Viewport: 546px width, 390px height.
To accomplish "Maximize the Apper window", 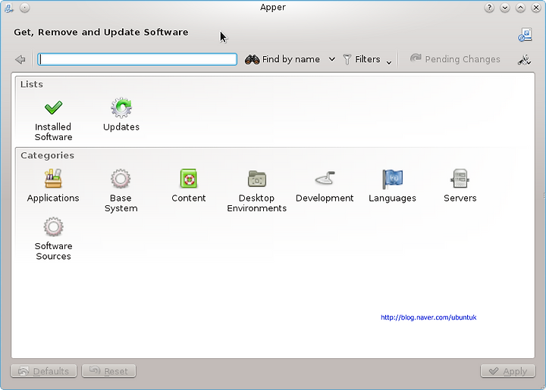I will [x=520, y=8].
